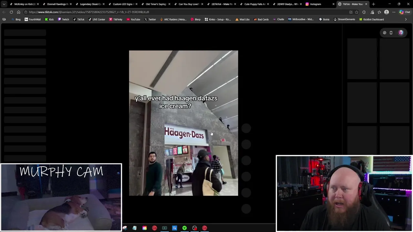This screenshot has height=232, width=413.
Task: Open the TikFinity bookmark
Action: click(116, 19)
